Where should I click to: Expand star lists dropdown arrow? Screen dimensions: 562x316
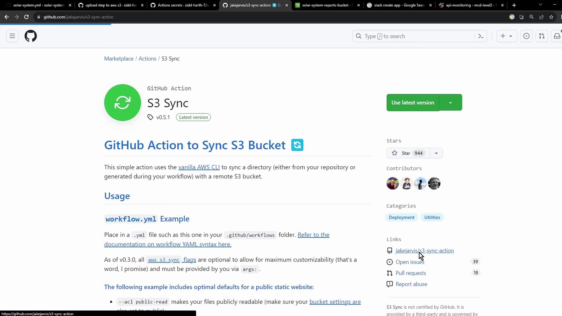(436, 153)
